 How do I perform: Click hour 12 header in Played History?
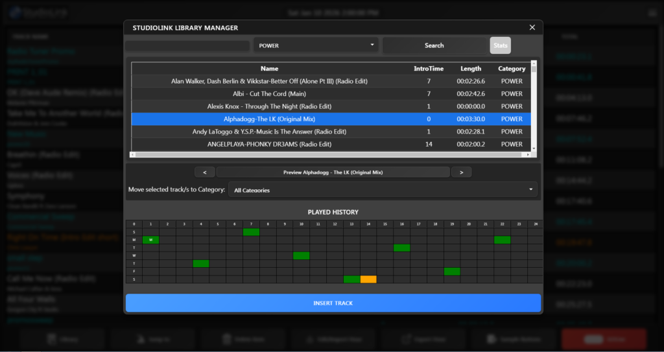tap(335, 224)
